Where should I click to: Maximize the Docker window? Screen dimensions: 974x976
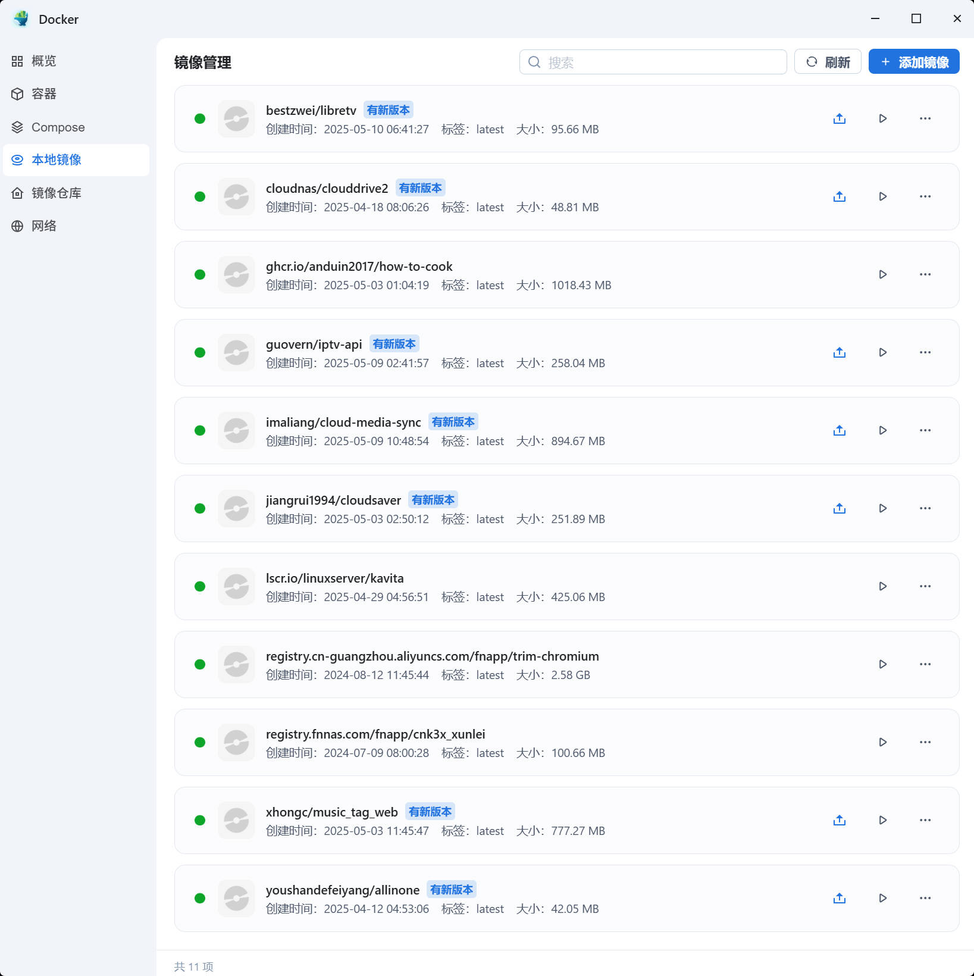pos(916,18)
